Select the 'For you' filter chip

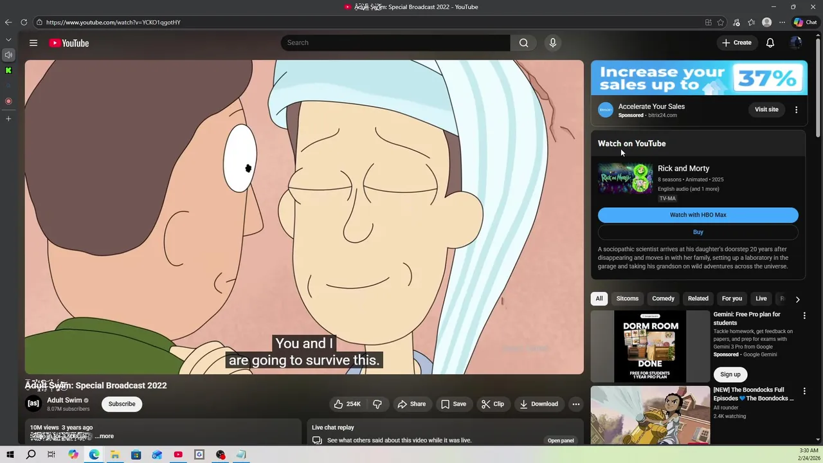coord(732,298)
